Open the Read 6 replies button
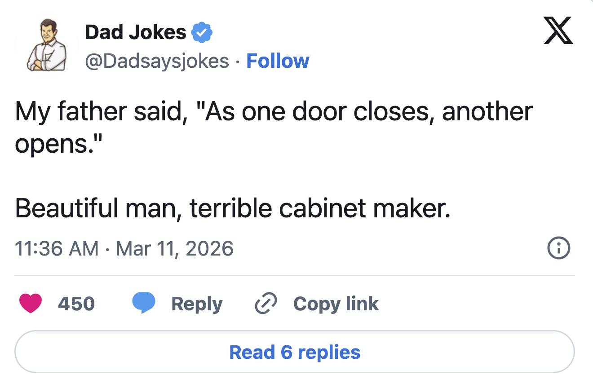The height and width of the screenshot is (388, 593). [296, 352]
